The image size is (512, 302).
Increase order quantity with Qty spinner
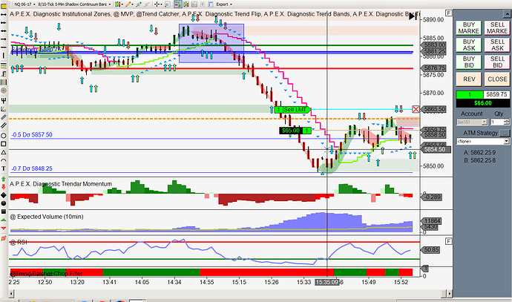507,120
